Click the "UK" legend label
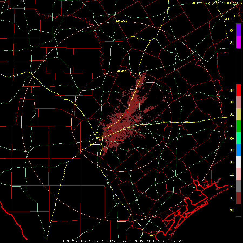The height and width of the screenshot is (243, 243). (x=232, y=42)
